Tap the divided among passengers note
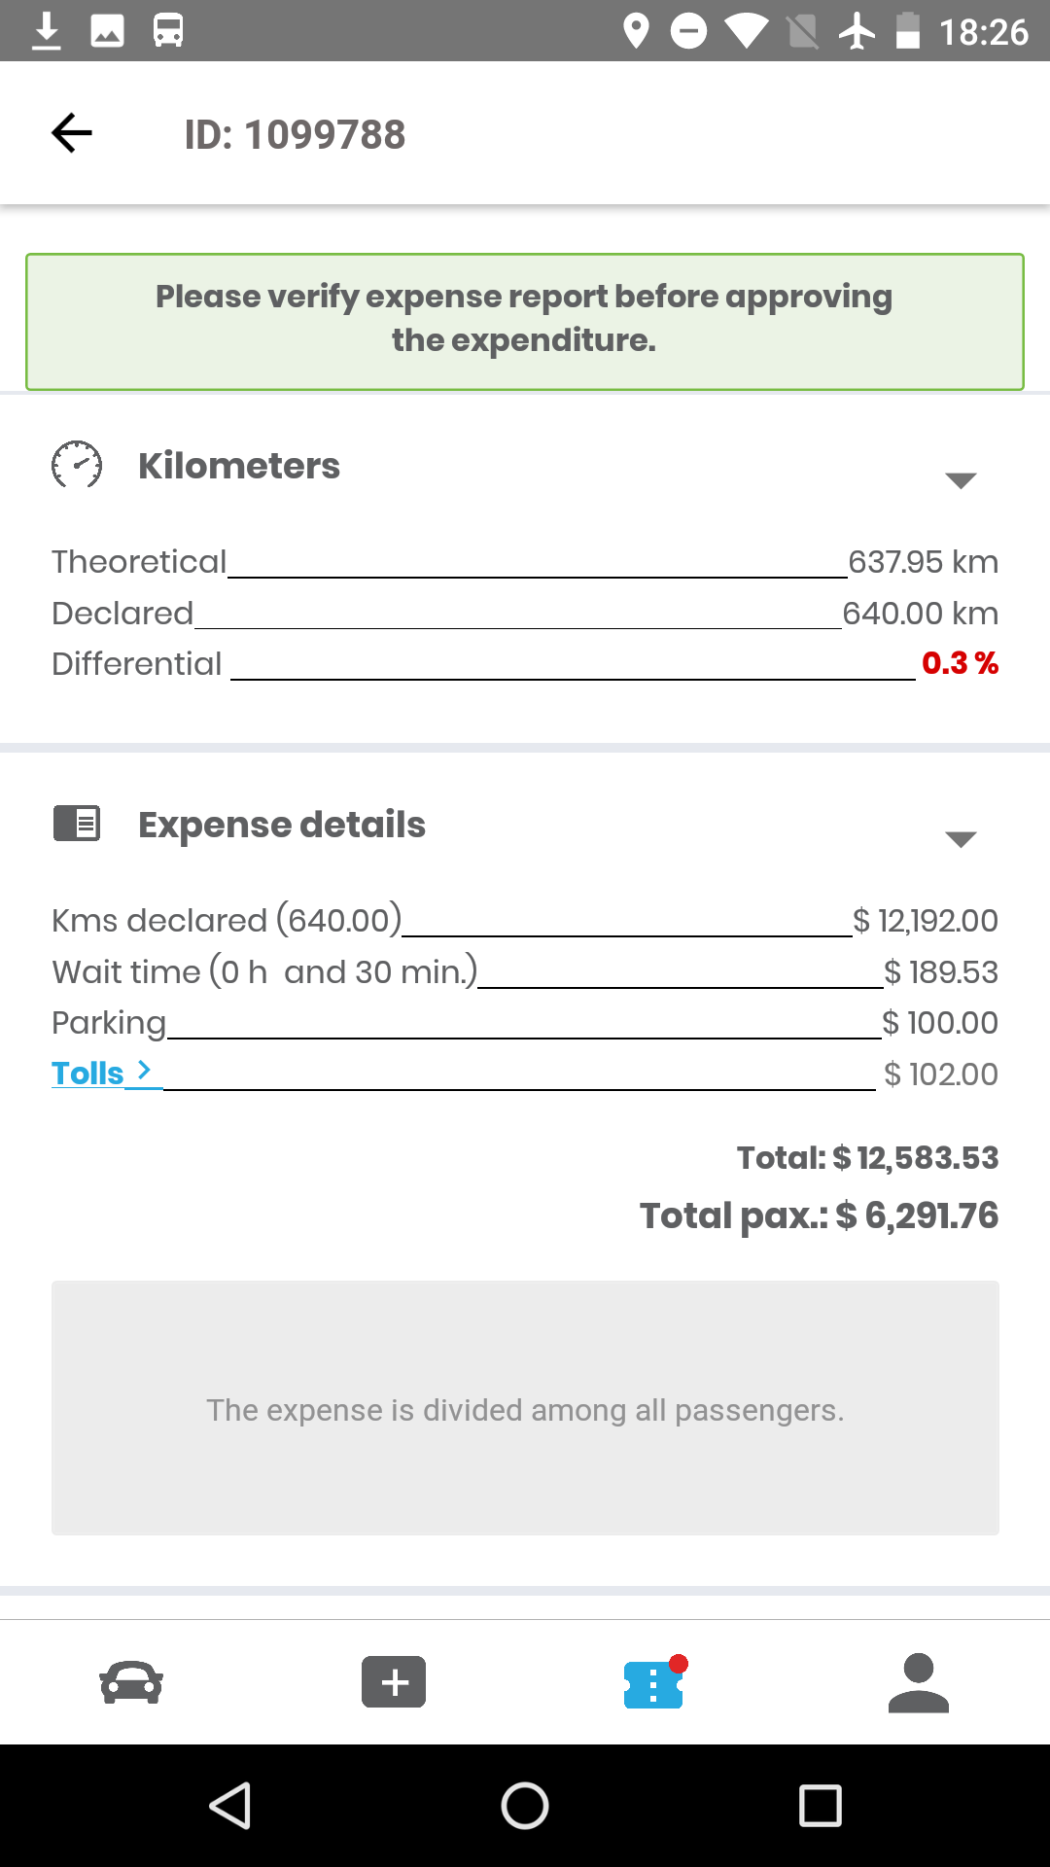This screenshot has height=1867, width=1050. click(525, 1408)
